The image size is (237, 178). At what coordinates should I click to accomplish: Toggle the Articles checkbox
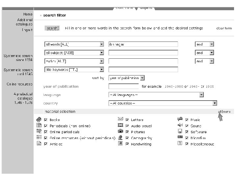[x=46, y=144]
